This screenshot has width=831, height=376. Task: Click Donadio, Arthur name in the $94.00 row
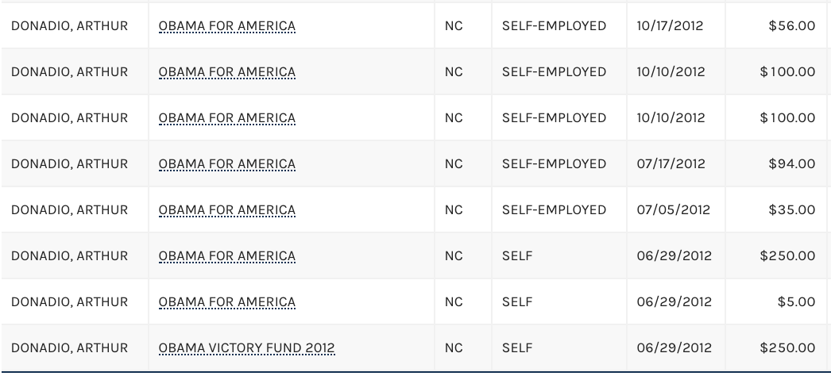click(x=69, y=164)
